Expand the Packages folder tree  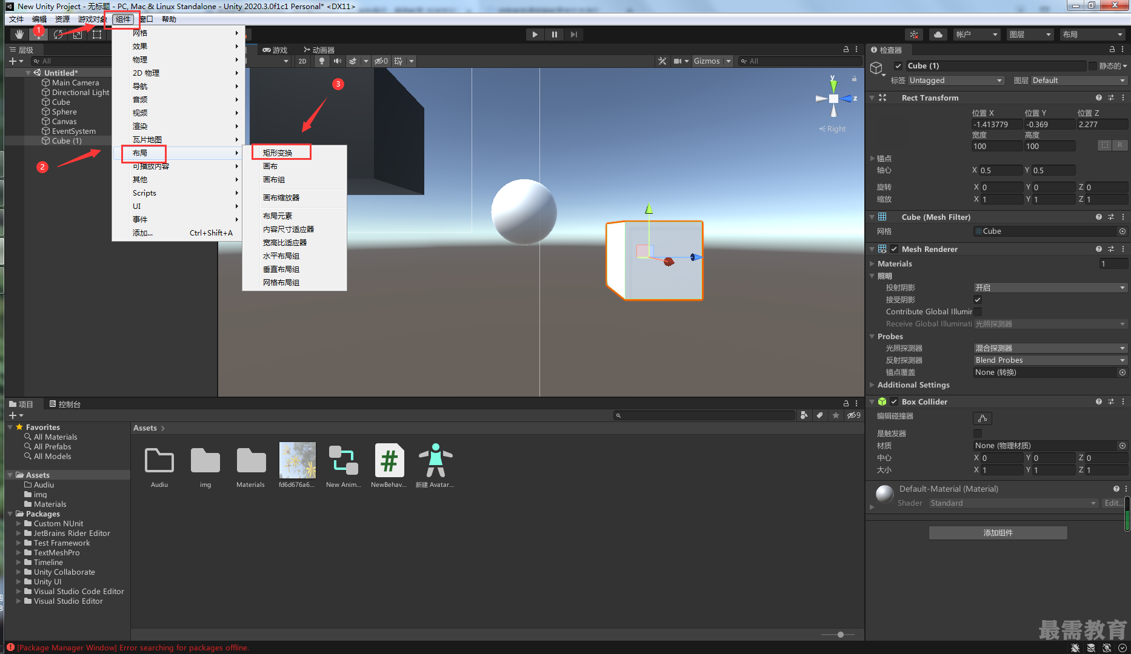tap(10, 514)
